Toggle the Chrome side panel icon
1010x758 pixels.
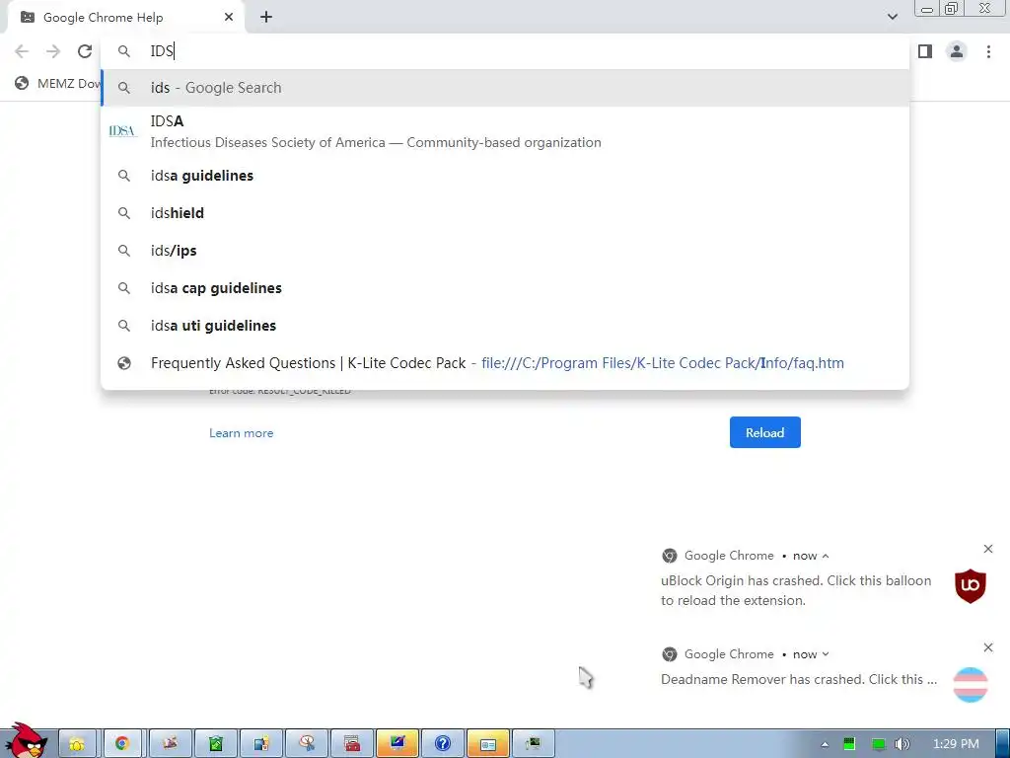coord(925,51)
